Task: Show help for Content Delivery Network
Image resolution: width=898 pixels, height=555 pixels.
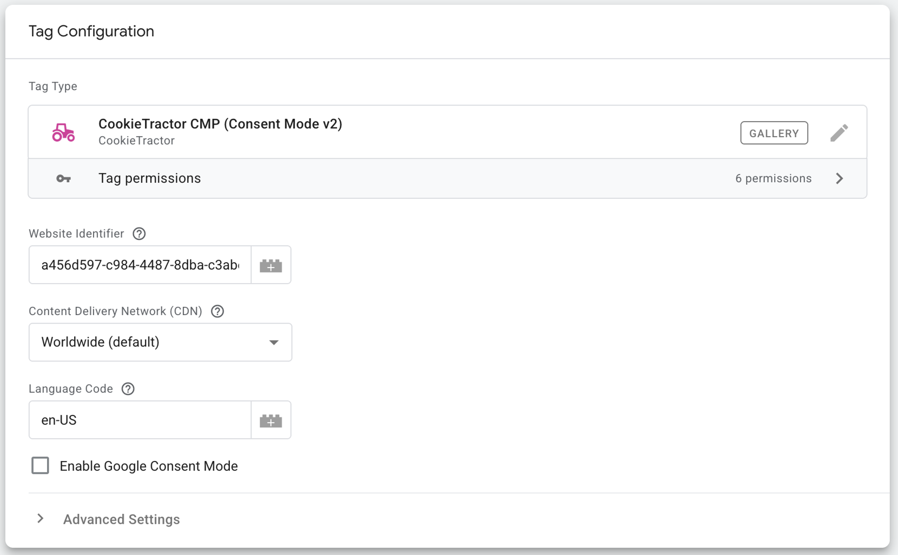Action: point(217,311)
